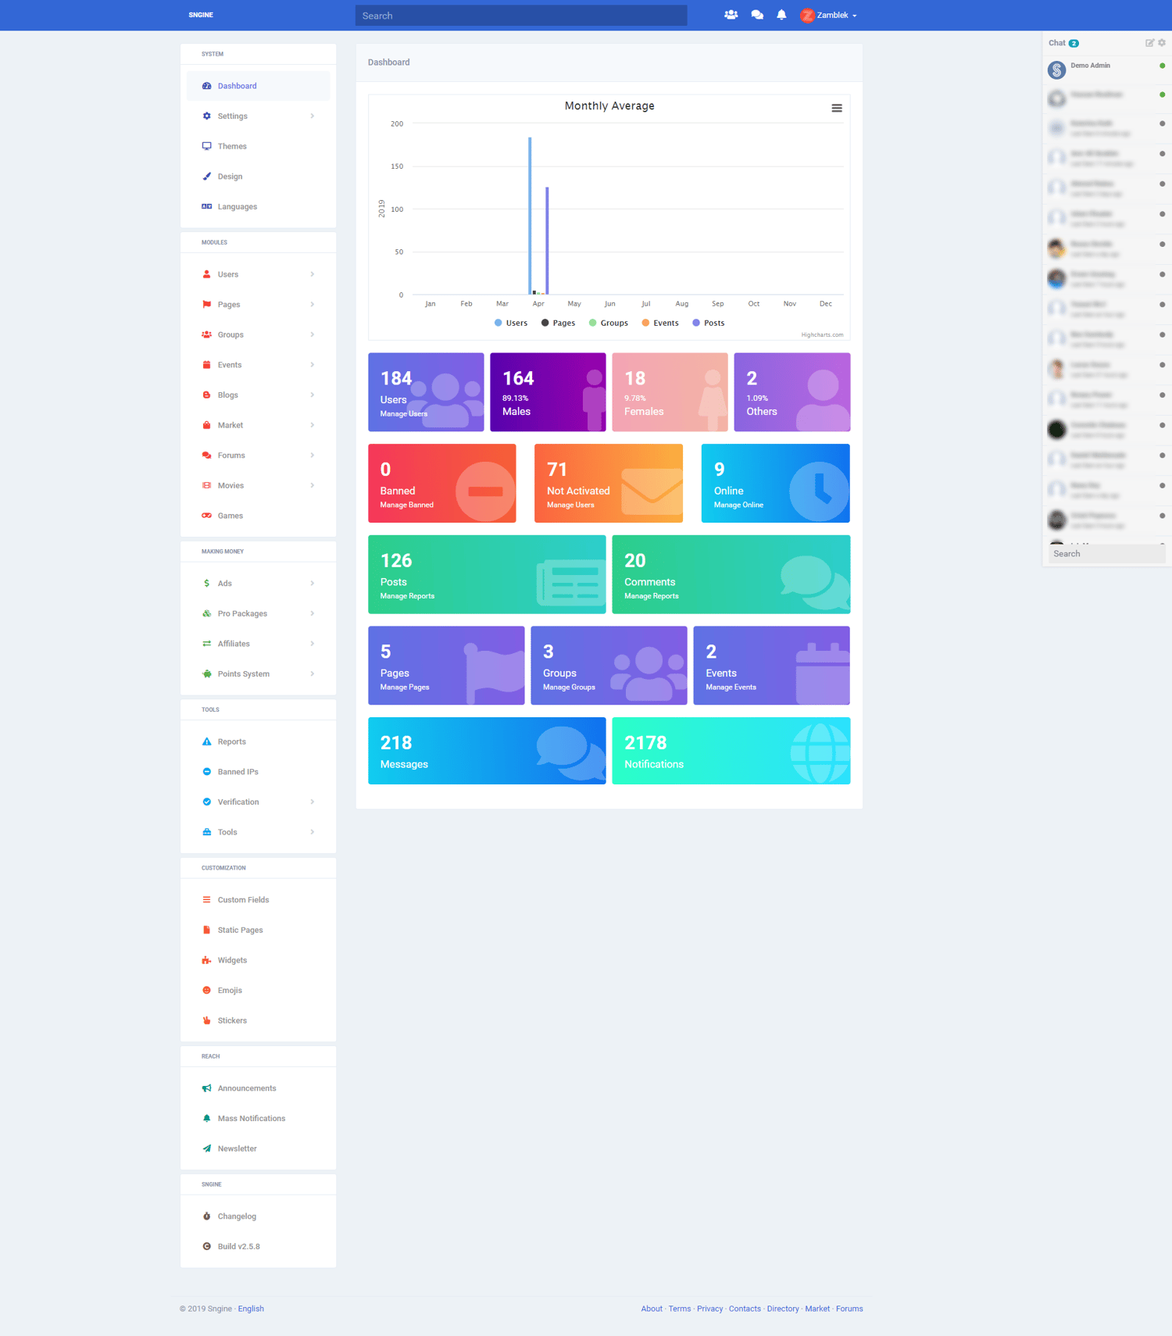Open Forums in the modules menu
Viewport: 1172px width, 1336px height.
point(258,455)
